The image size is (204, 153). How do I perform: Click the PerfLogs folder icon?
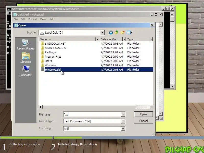[42, 52]
